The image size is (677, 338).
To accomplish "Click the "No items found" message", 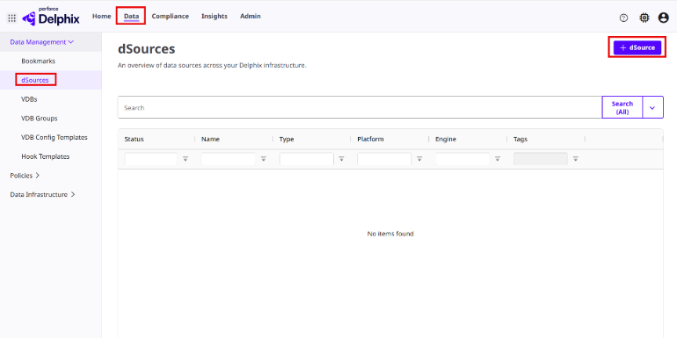I will click(x=390, y=234).
